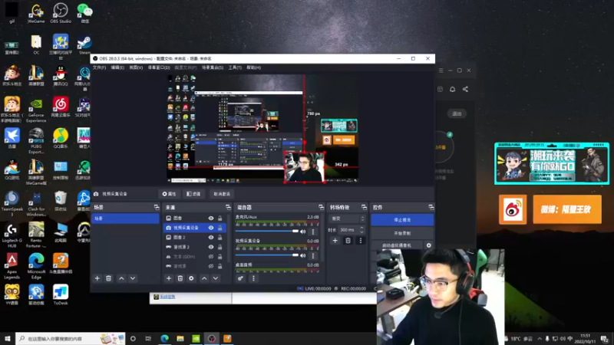Hide the 游戏源 2 source
This screenshot has height=345, width=614.
(x=210, y=247)
